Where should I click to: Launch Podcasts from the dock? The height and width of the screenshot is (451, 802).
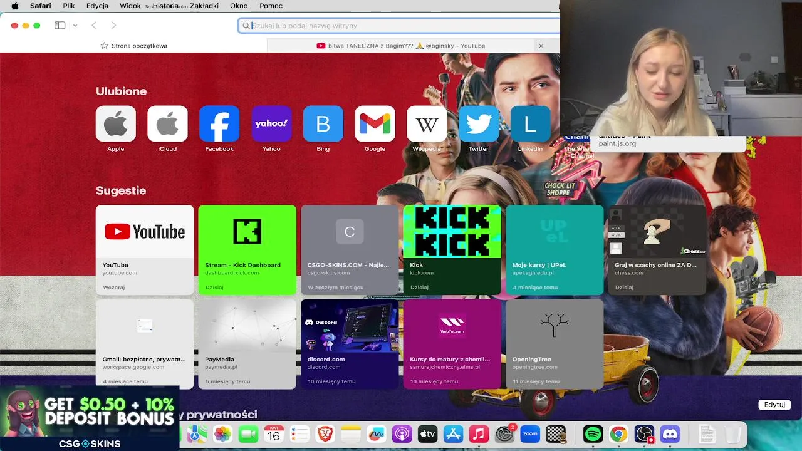pos(402,434)
